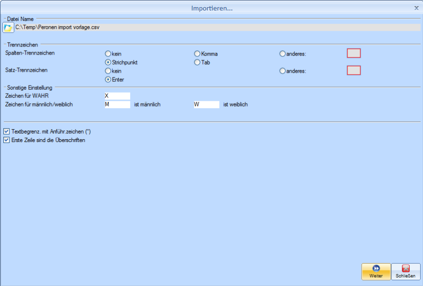The image size is (423, 286).
Task: Select 'kein' for Satz-Trennzeichen
Action: (108, 71)
